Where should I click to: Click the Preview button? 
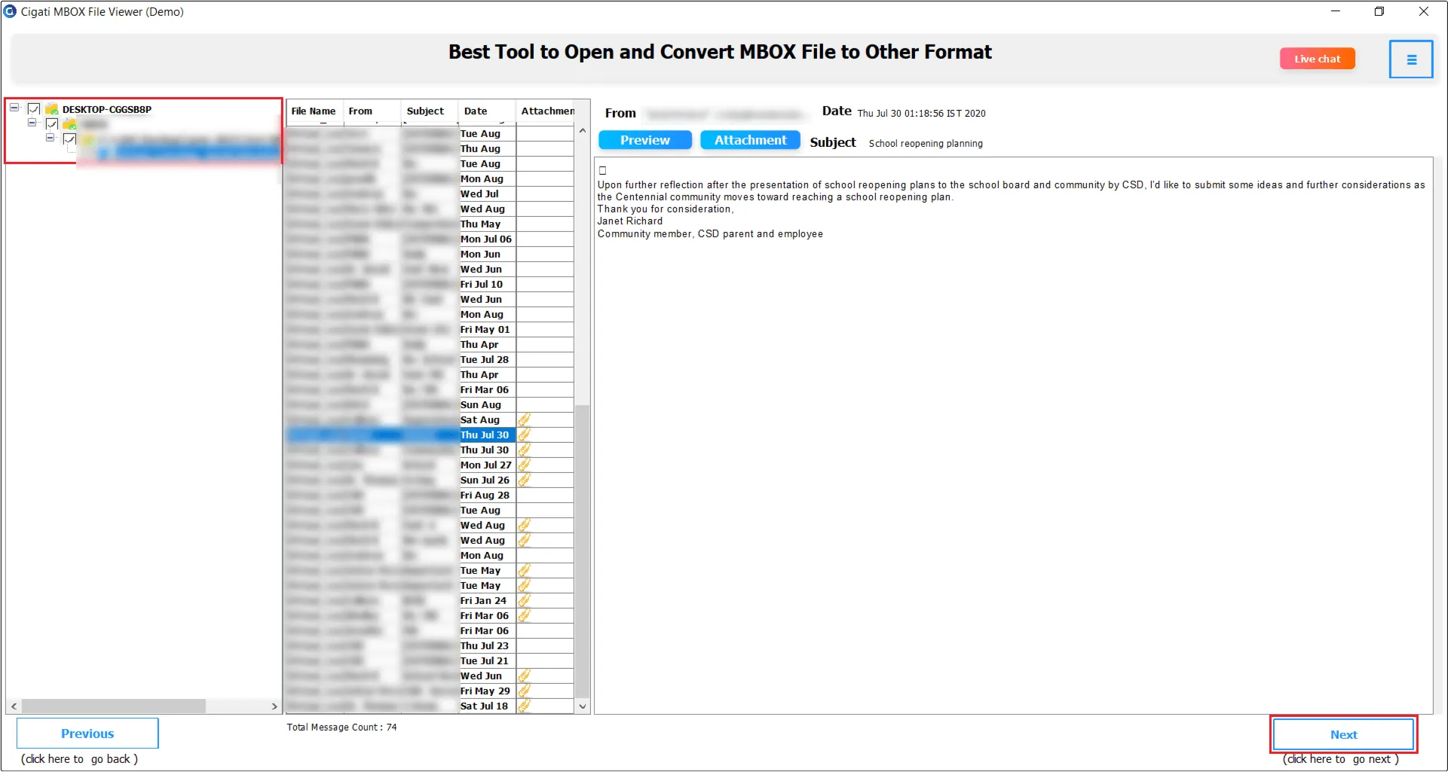(x=645, y=140)
